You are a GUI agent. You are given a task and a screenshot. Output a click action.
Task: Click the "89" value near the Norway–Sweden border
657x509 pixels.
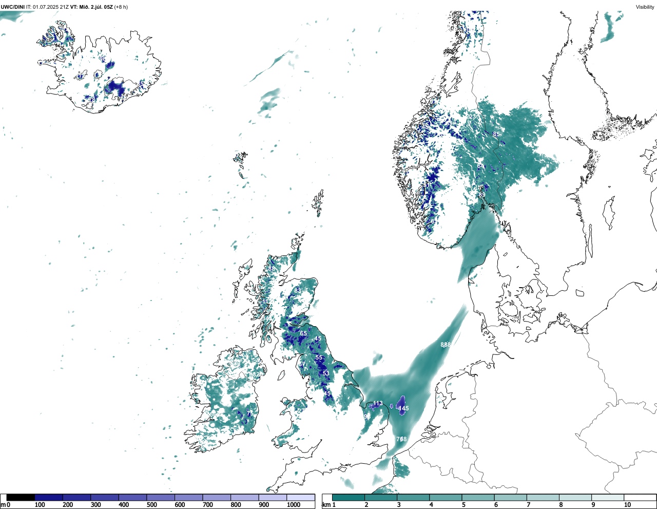click(482, 195)
